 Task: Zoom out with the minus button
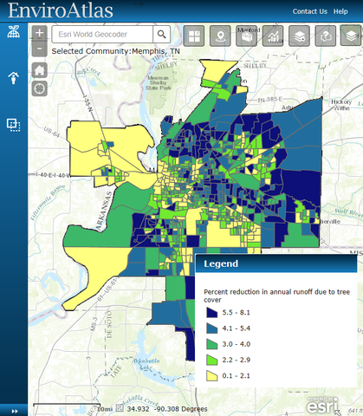point(40,49)
